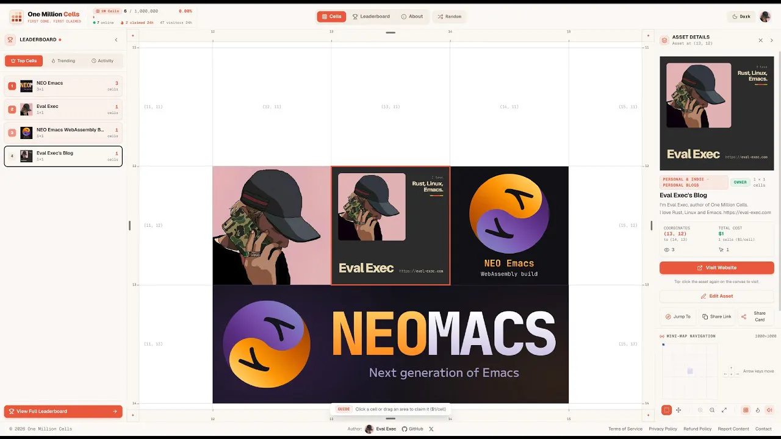This screenshot has height=439, width=781.
Task: Click the mini-map left arrow key
Action: 726,374
